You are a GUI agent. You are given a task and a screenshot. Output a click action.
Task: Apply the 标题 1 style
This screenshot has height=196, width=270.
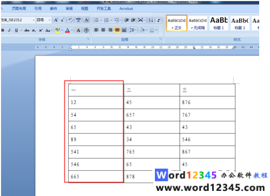coord(219,23)
